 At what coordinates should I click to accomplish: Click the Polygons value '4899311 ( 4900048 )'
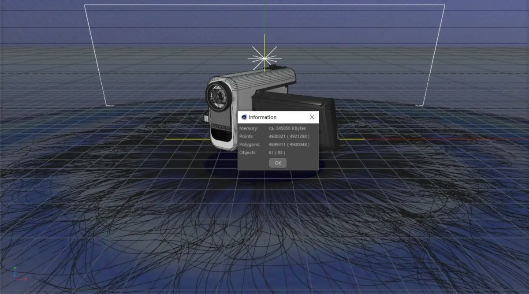coord(289,145)
